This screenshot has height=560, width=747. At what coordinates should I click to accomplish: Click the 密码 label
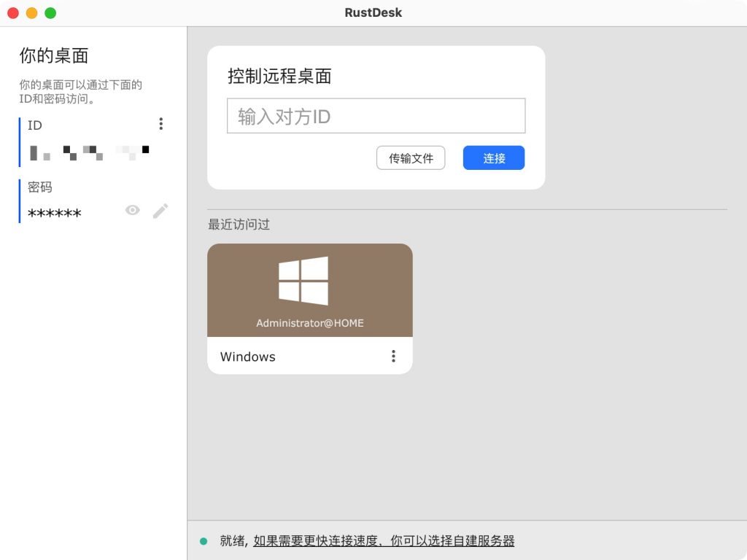(40, 187)
